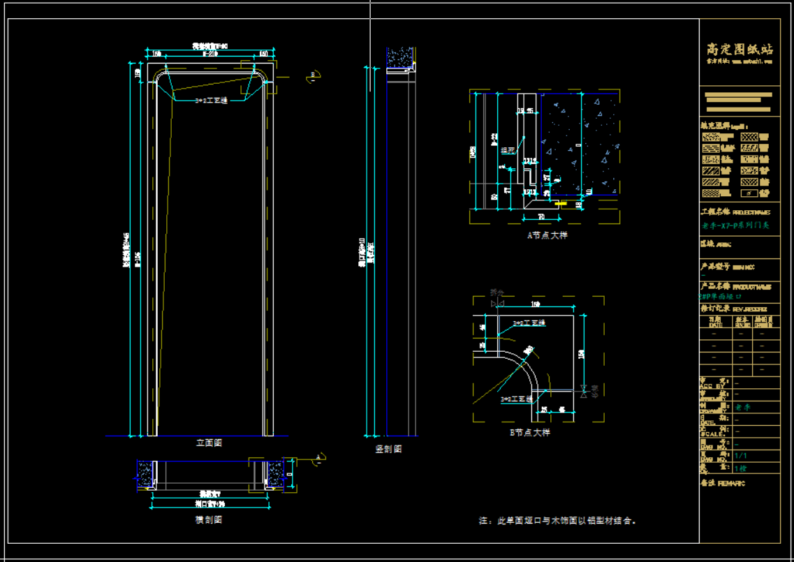Select the 1/1 drawing number value
Screen dimensions: 794x562
click(x=741, y=455)
